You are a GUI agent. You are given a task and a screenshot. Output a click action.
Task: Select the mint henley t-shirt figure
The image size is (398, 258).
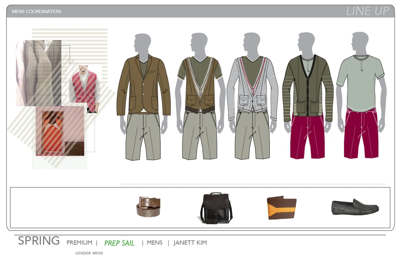click(361, 95)
